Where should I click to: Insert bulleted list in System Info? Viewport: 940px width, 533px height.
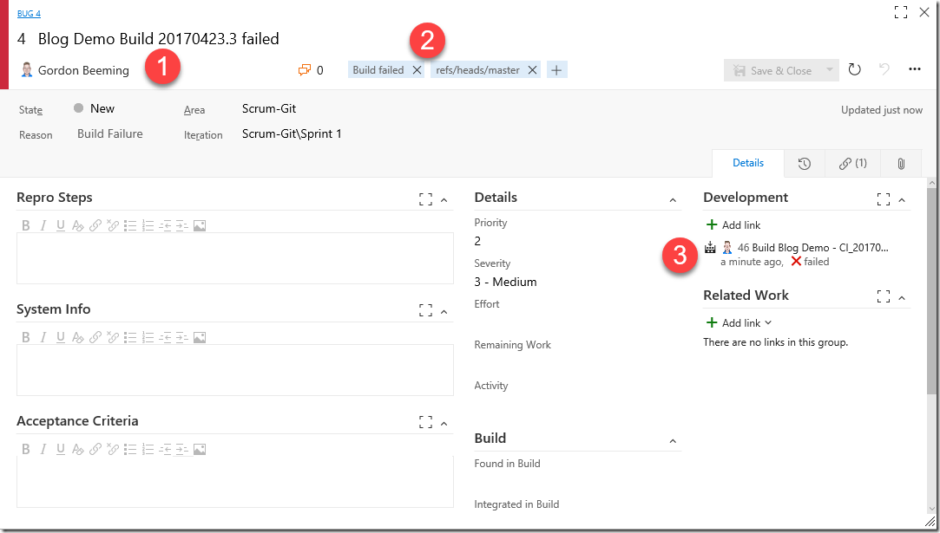click(x=130, y=337)
